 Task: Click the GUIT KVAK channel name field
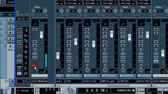click(x=92, y=81)
